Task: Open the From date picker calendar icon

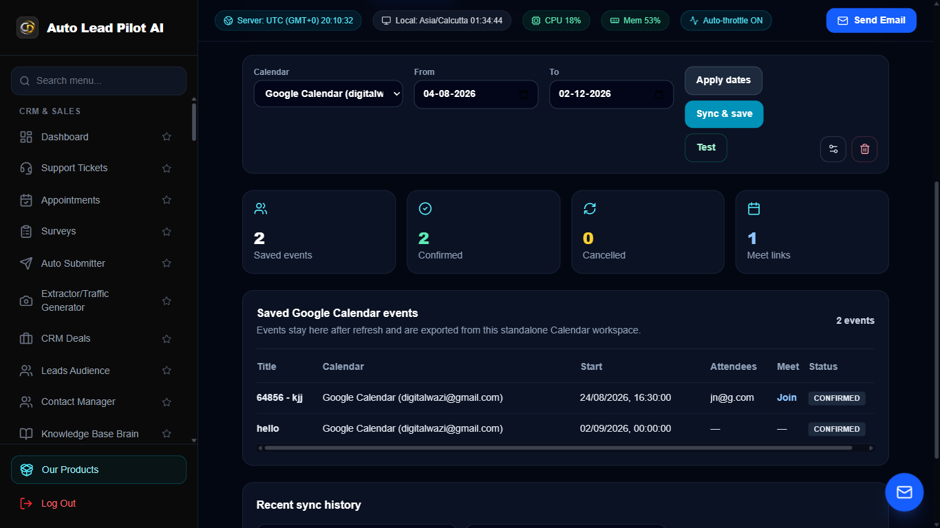Action: click(x=523, y=94)
